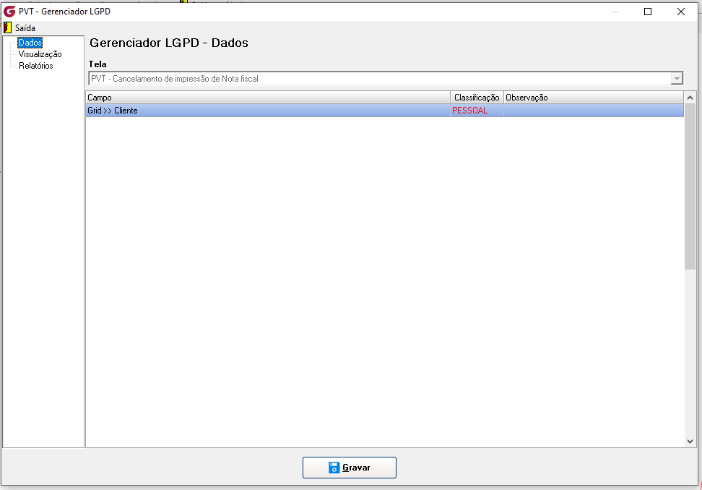
Task: Click the scrollbar up arrow
Action: (x=690, y=98)
